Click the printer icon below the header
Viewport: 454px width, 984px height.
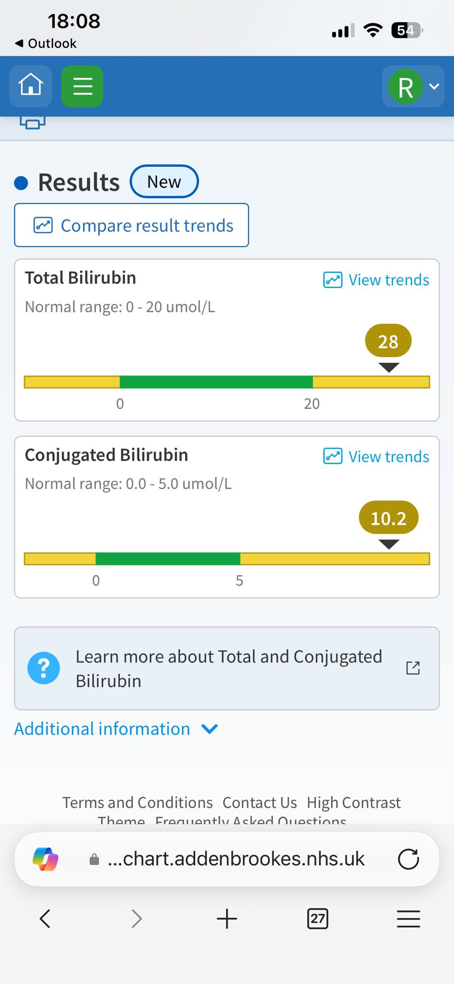click(33, 123)
